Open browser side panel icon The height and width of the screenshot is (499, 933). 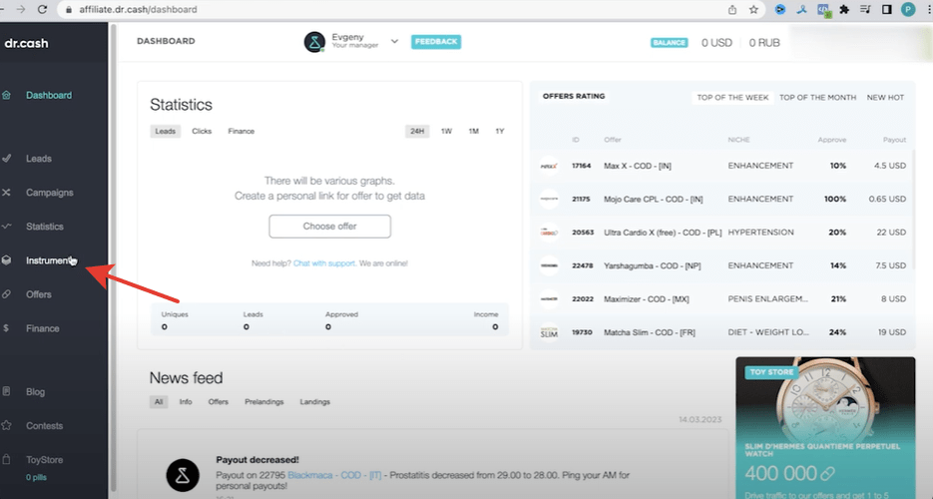tap(886, 10)
